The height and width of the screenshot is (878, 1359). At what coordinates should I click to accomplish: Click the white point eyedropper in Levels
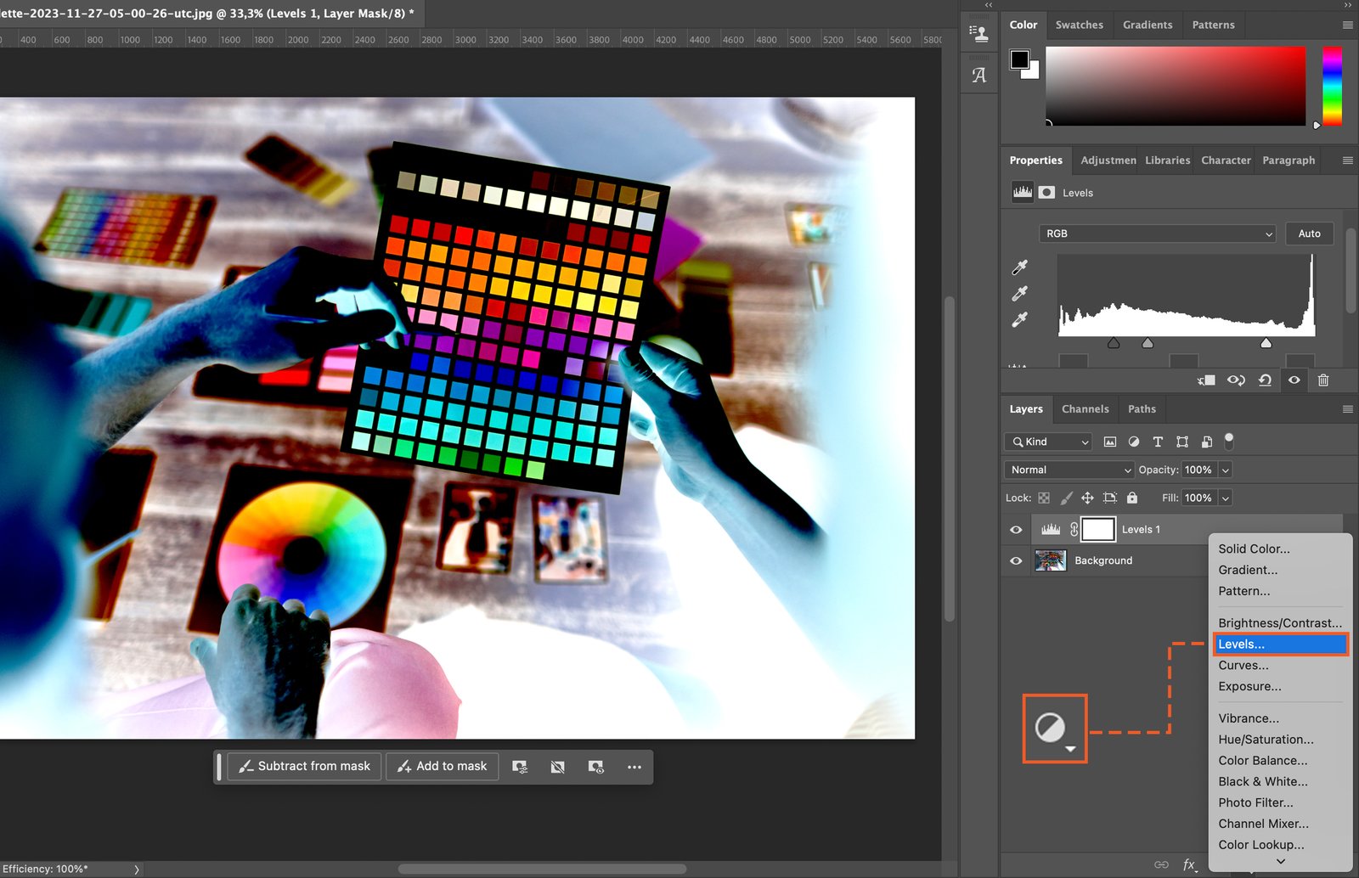tap(1020, 320)
